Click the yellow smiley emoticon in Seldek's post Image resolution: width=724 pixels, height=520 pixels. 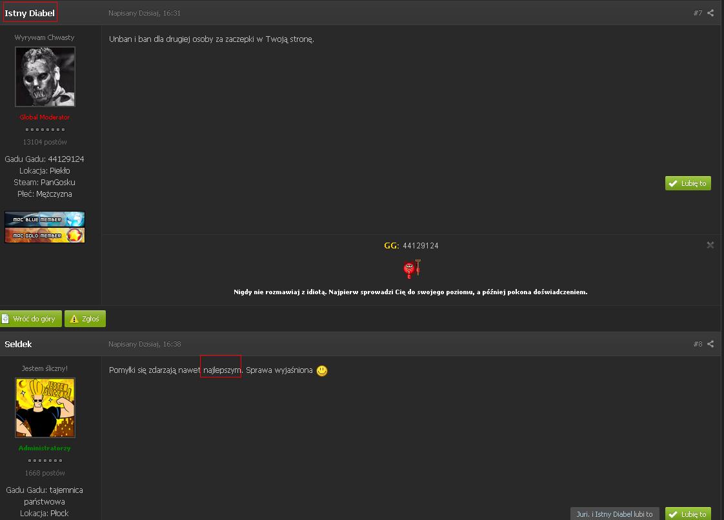322,370
